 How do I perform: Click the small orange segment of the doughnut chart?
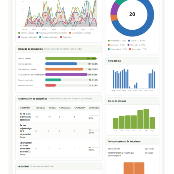click(x=114, y=18)
